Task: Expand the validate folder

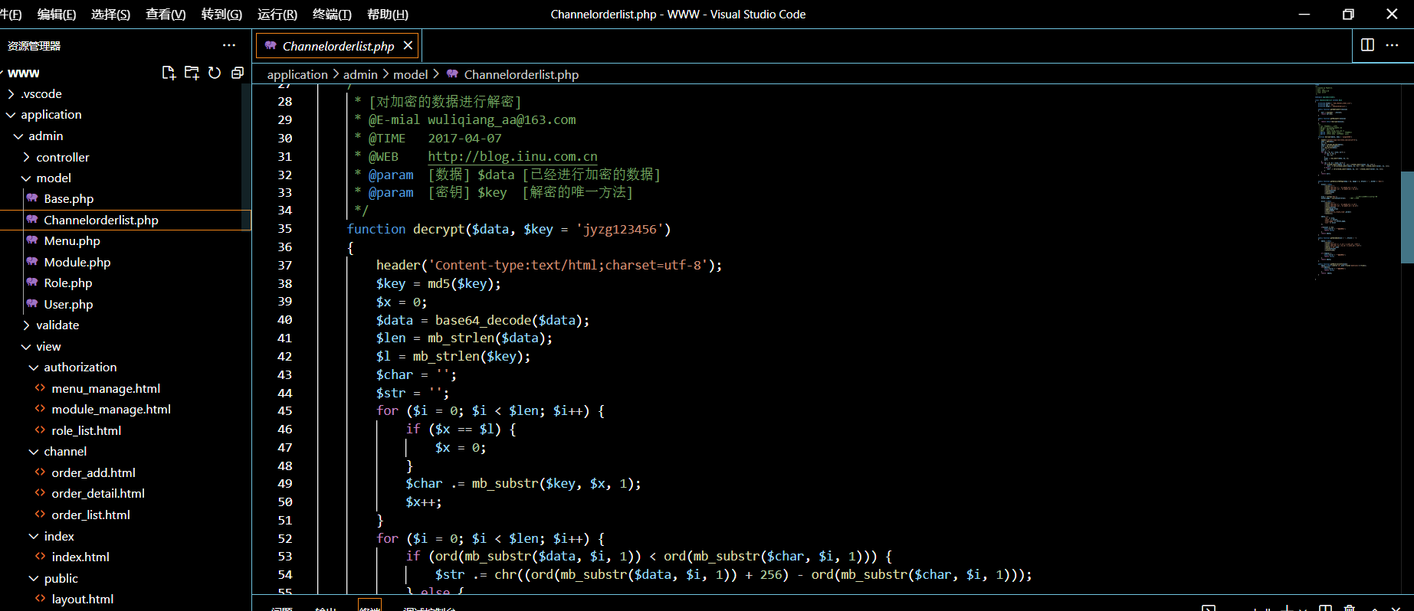Action: [57, 325]
